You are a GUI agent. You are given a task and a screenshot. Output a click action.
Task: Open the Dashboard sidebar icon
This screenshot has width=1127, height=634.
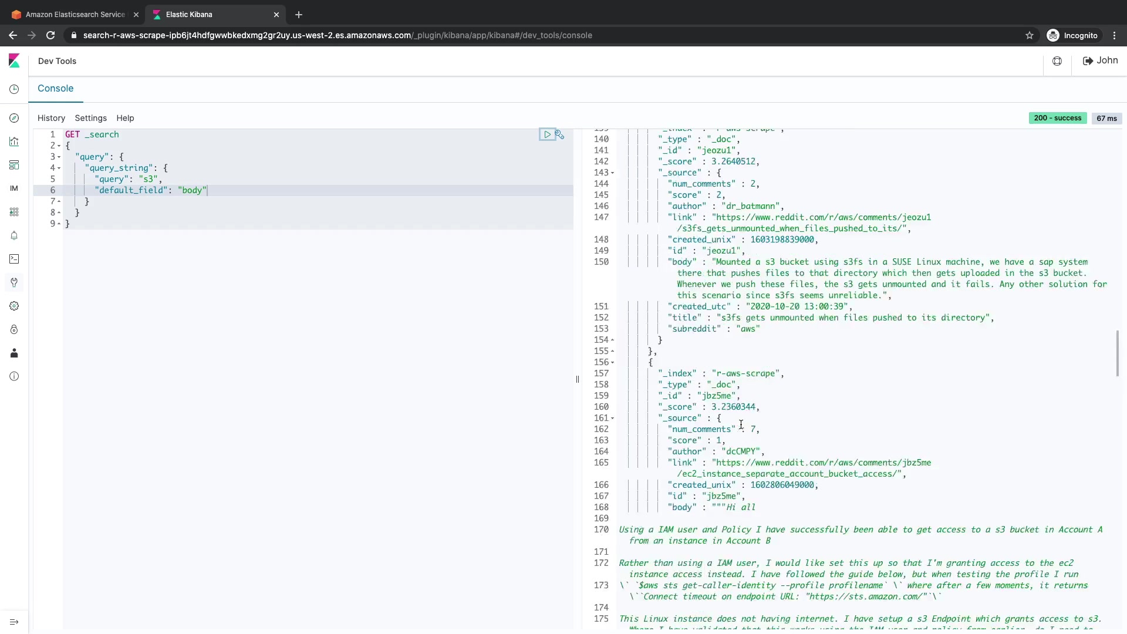tap(14, 165)
